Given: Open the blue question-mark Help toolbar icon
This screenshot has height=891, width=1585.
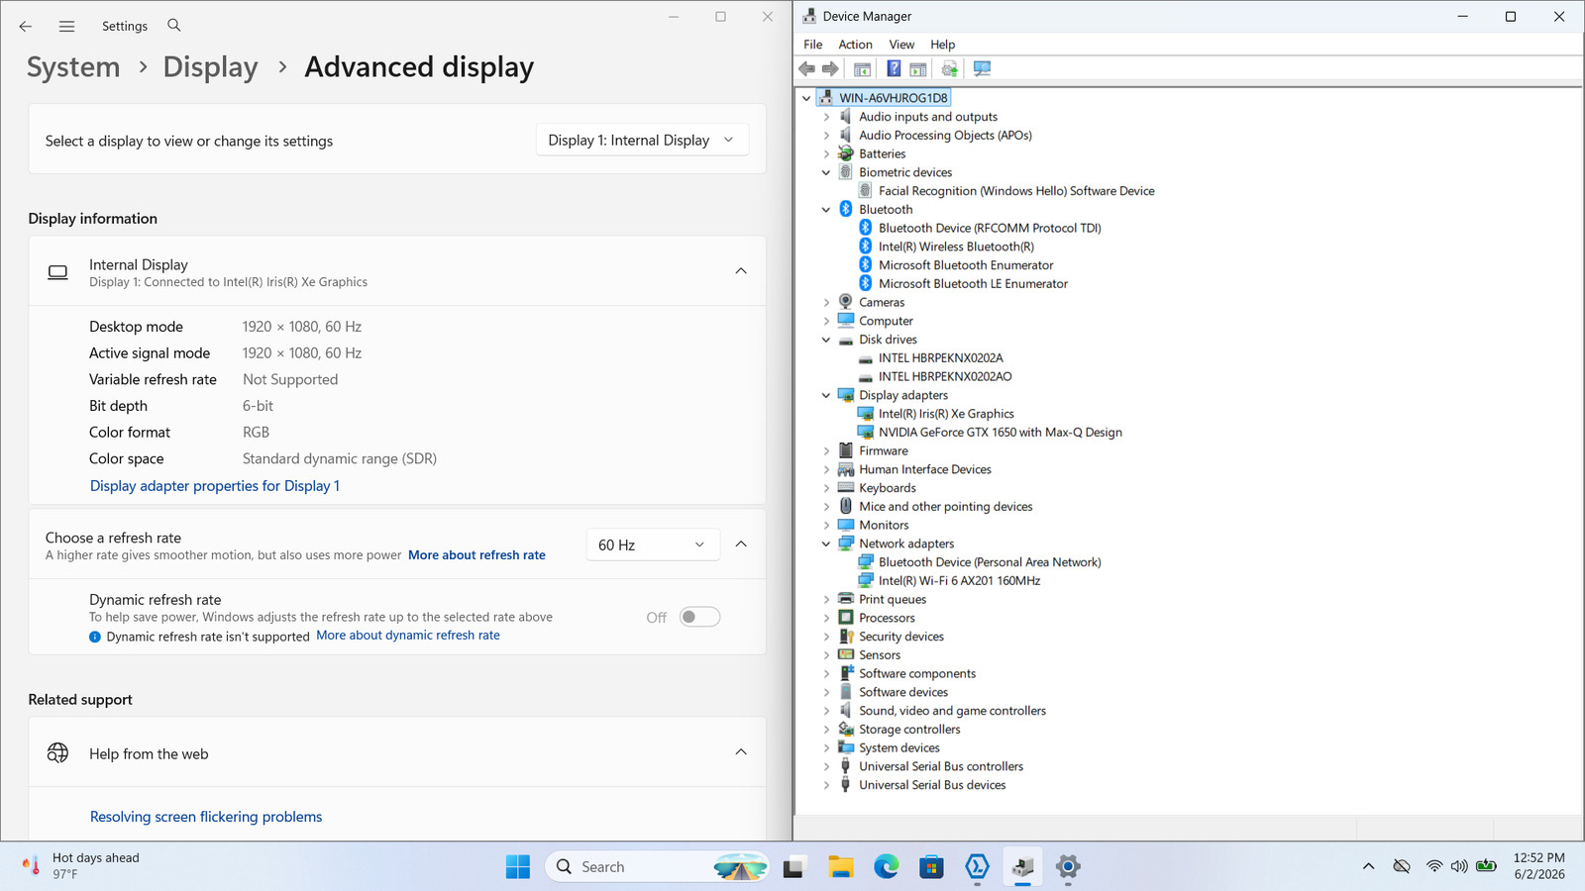Looking at the screenshot, I should 894,68.
